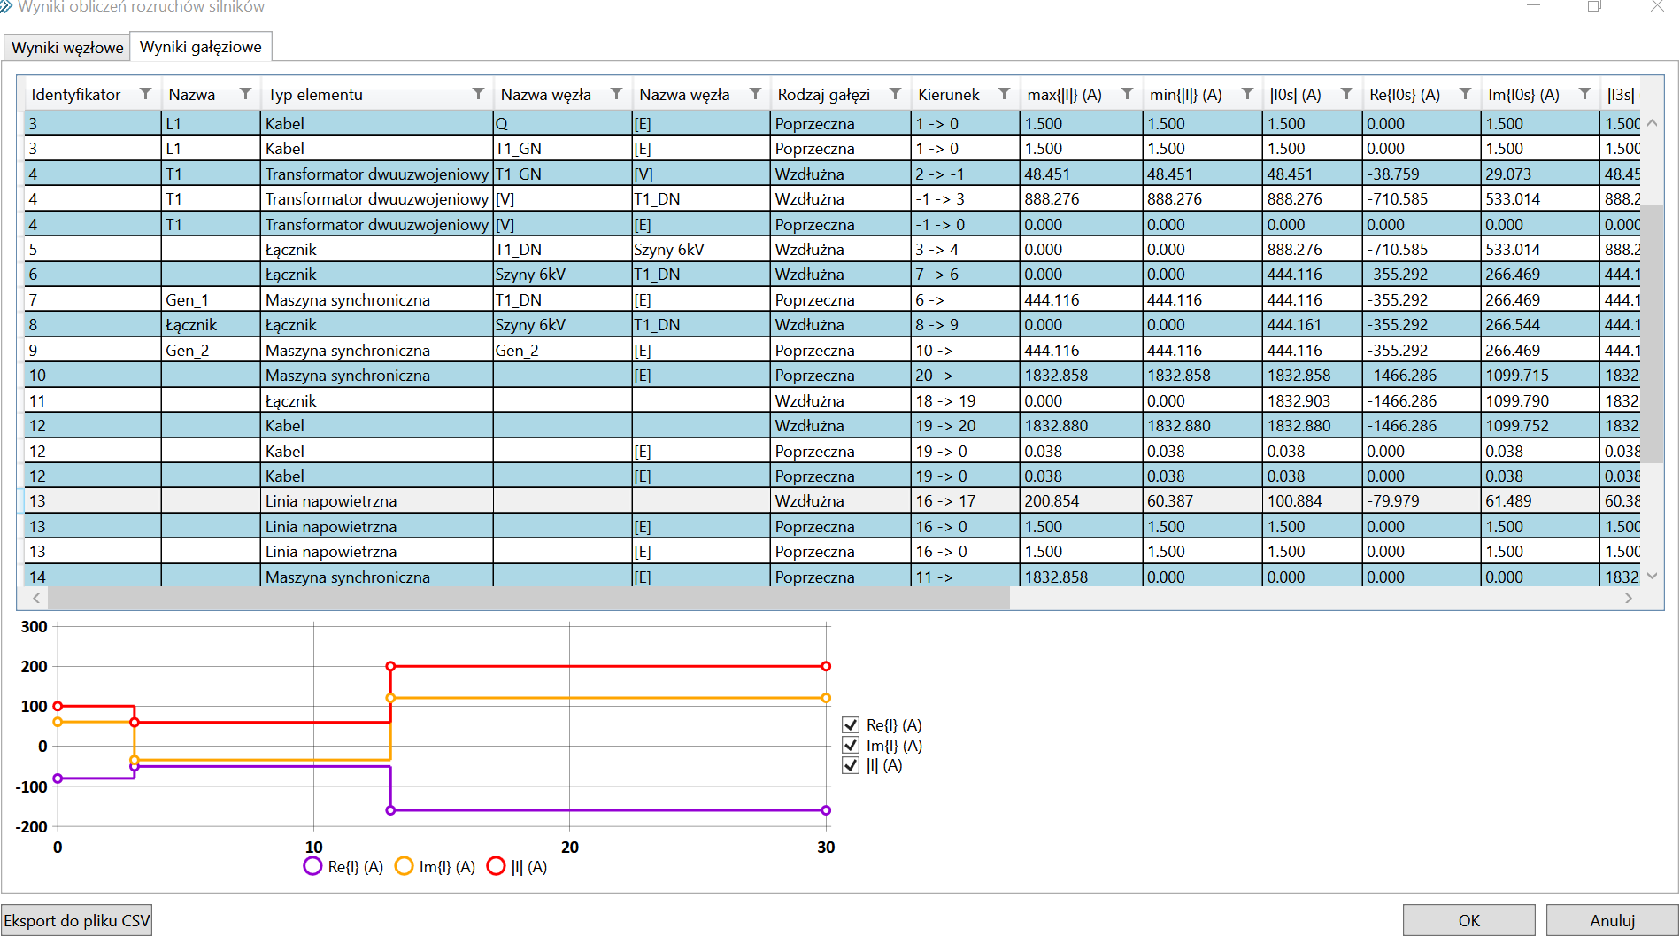Click the 100.884 |I0s| cell
1680x937 pixels.
click(x=1313, y=501)
